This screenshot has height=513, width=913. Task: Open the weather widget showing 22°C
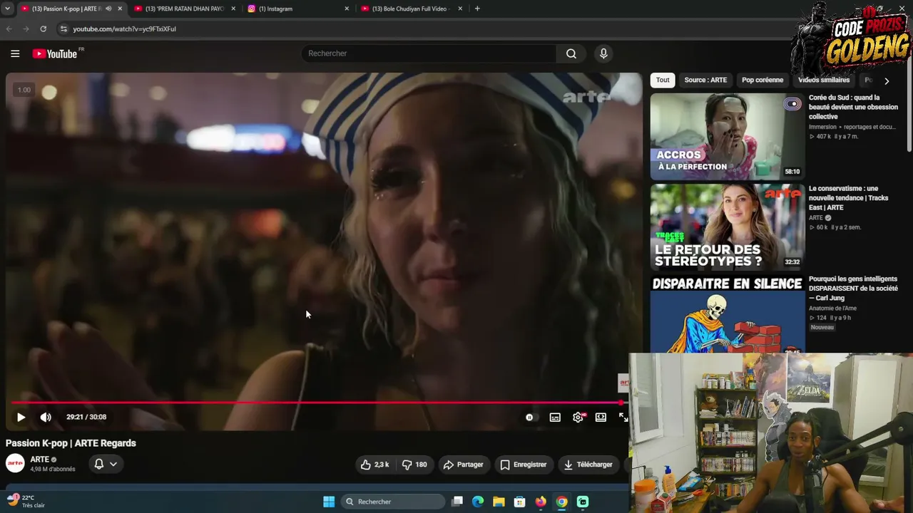point(26,502)
